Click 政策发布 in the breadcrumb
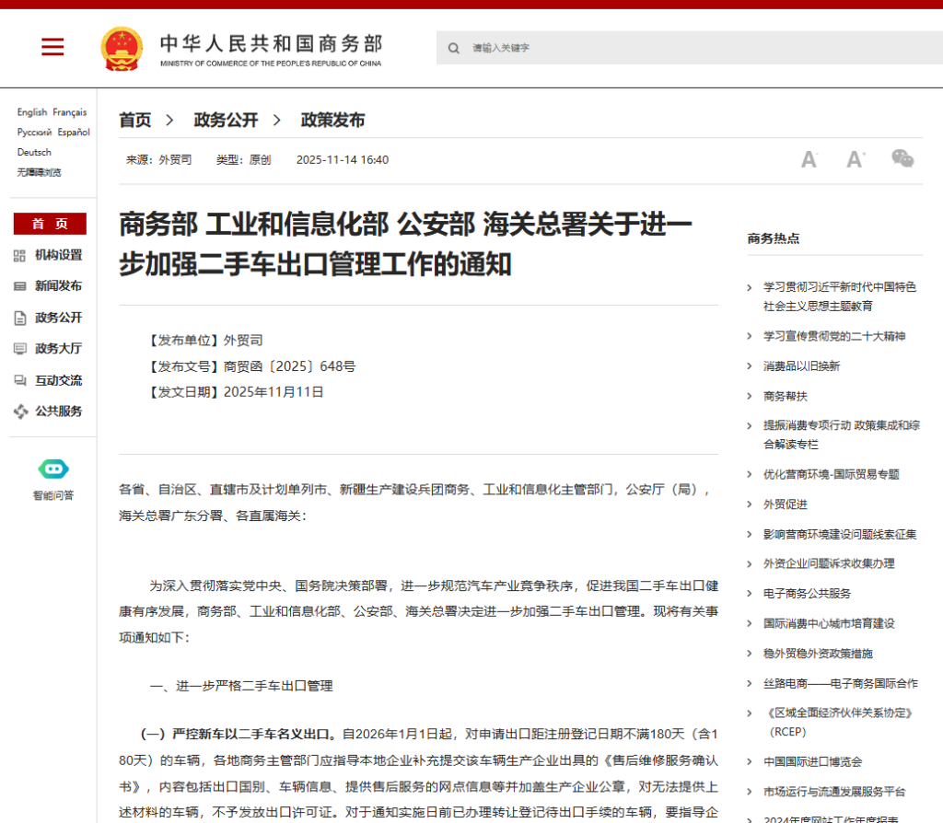This screenshot has height=823, width=943. click(x=332, y=120)
